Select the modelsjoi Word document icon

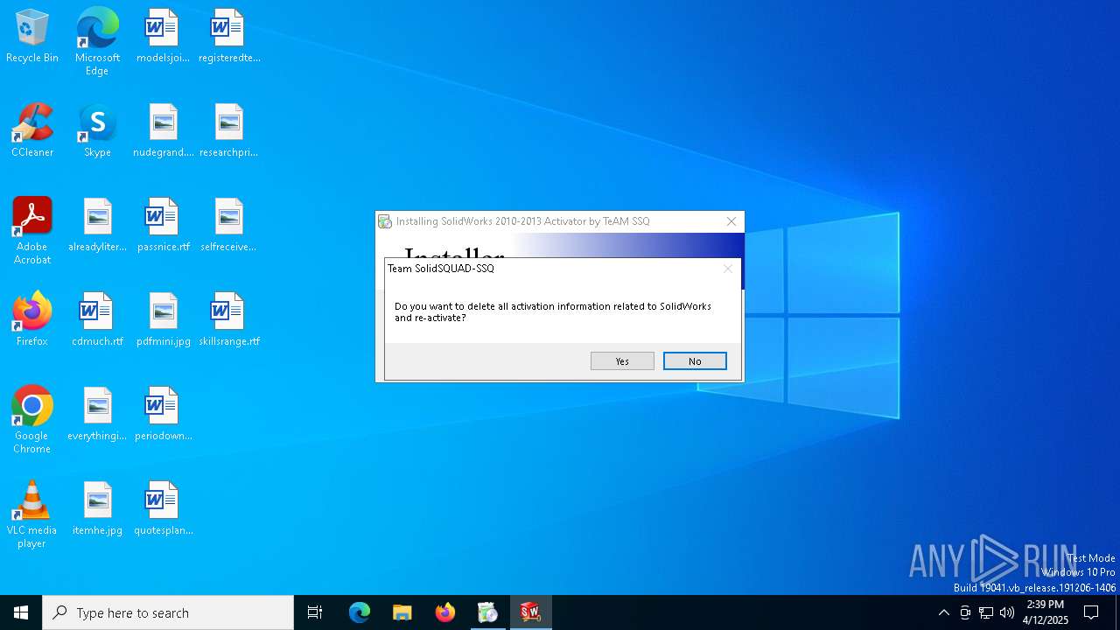coord(163,37)
